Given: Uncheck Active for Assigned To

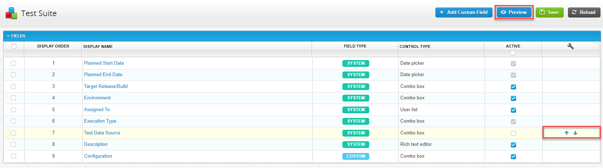Looking at the screenshot, I should pyautogui.click(x=514, y=110).
